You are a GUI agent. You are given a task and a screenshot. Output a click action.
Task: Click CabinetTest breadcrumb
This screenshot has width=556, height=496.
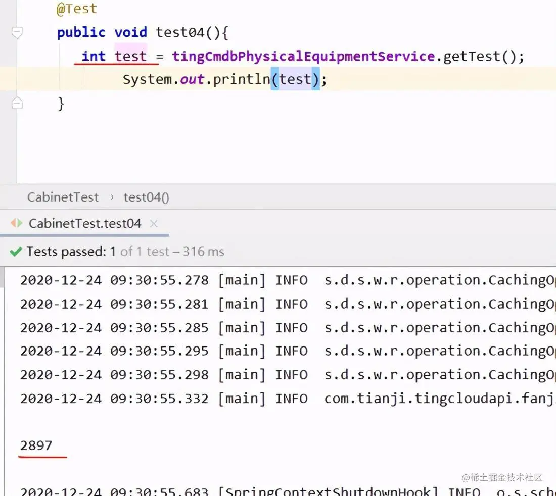(63, 197)
